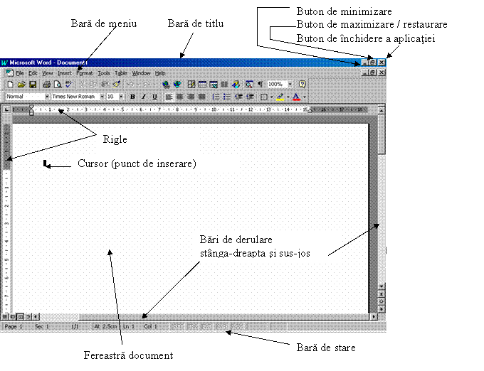Save the document with floppy icon
Viewport: 484px width, 371px height.
point(32,84)
